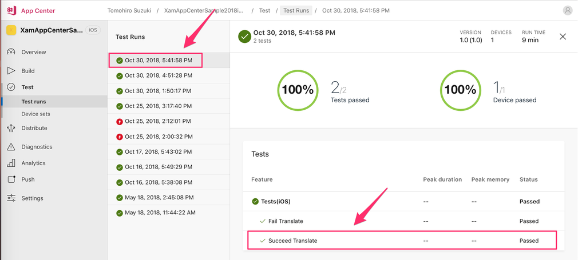Image resolution: width=586 pixels, height=260 pixels.
Task: Open the user profile avatar
Action: click(567, 10)
